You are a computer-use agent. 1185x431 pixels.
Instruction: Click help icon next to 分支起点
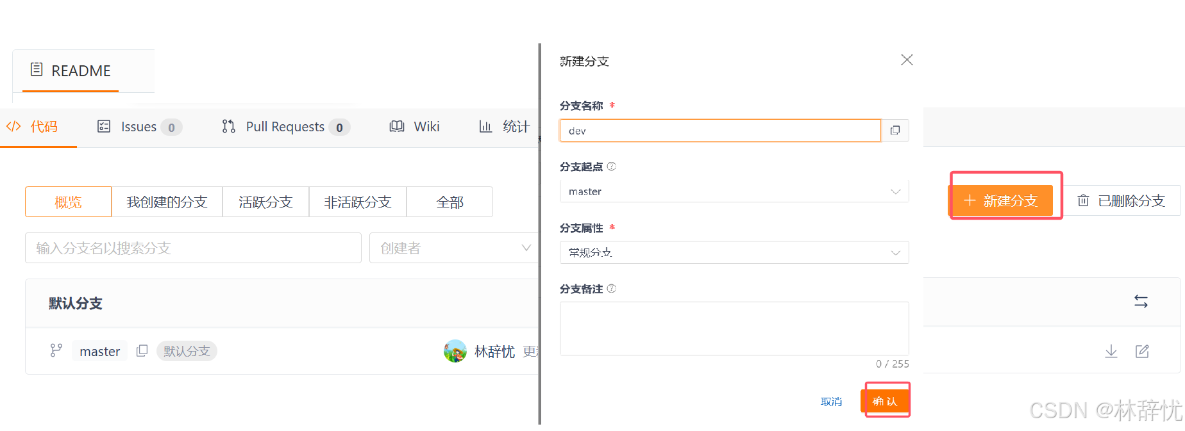pyautogui.click(x=612, y=167)
